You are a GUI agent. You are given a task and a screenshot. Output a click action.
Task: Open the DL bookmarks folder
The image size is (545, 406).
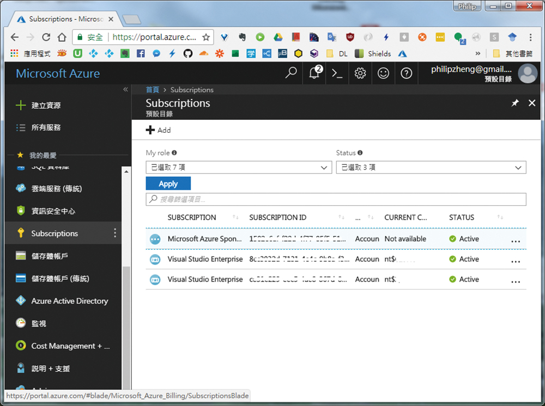[337, 53]
